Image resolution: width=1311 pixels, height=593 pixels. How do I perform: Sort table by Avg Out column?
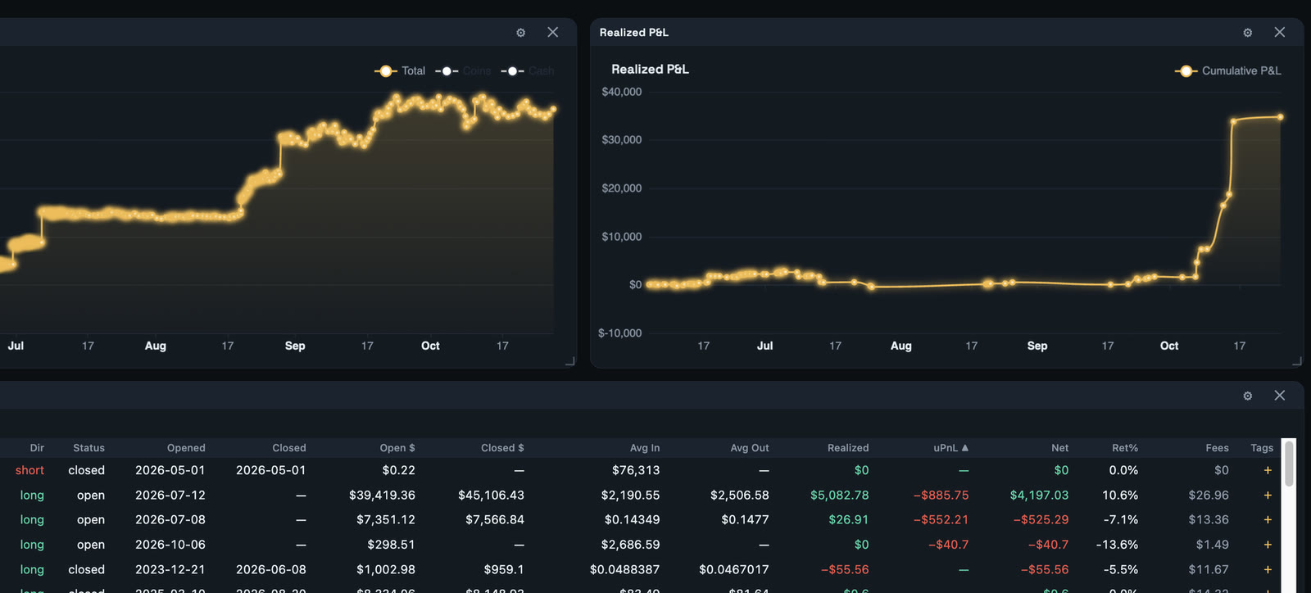coord(750,448)
